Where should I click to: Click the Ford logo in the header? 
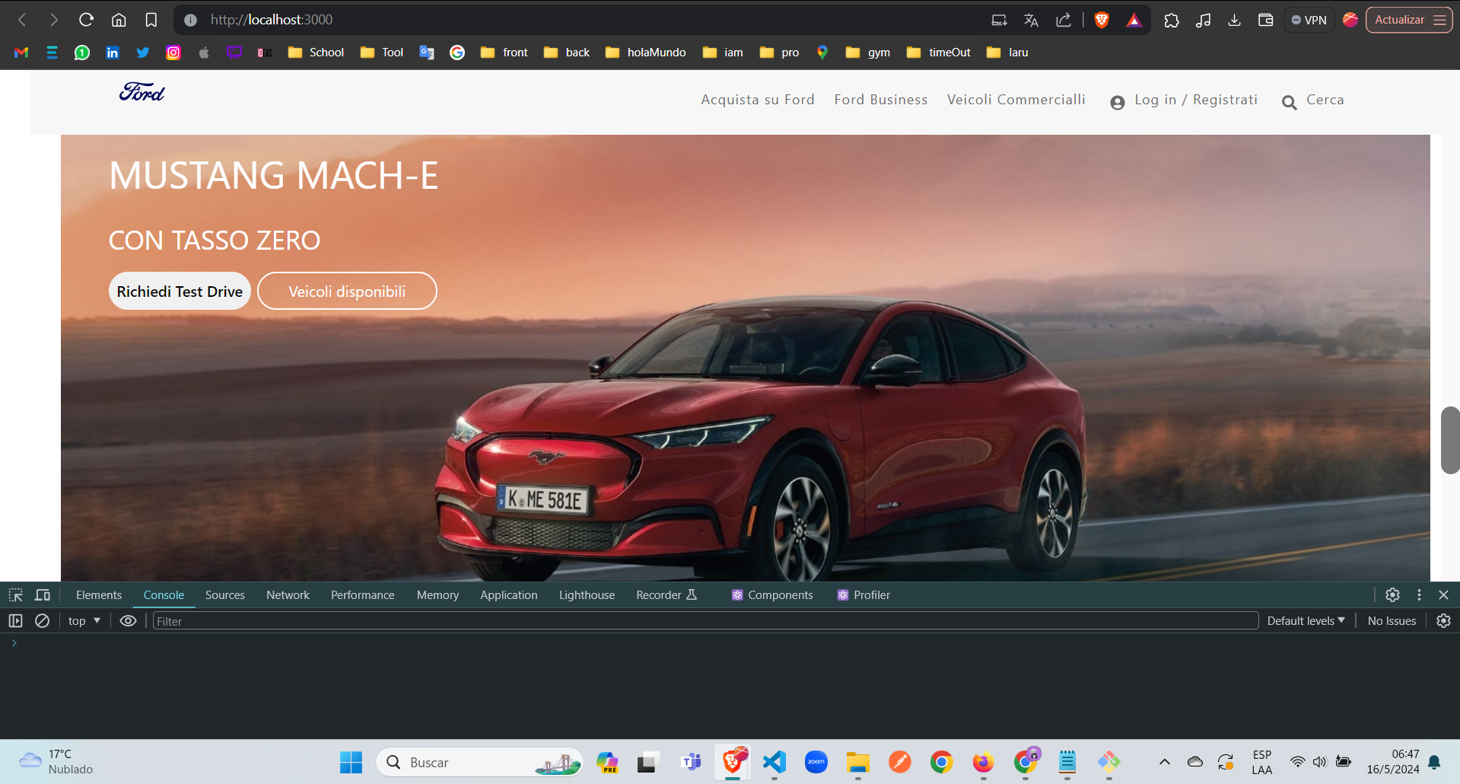(x=142, y=92)
